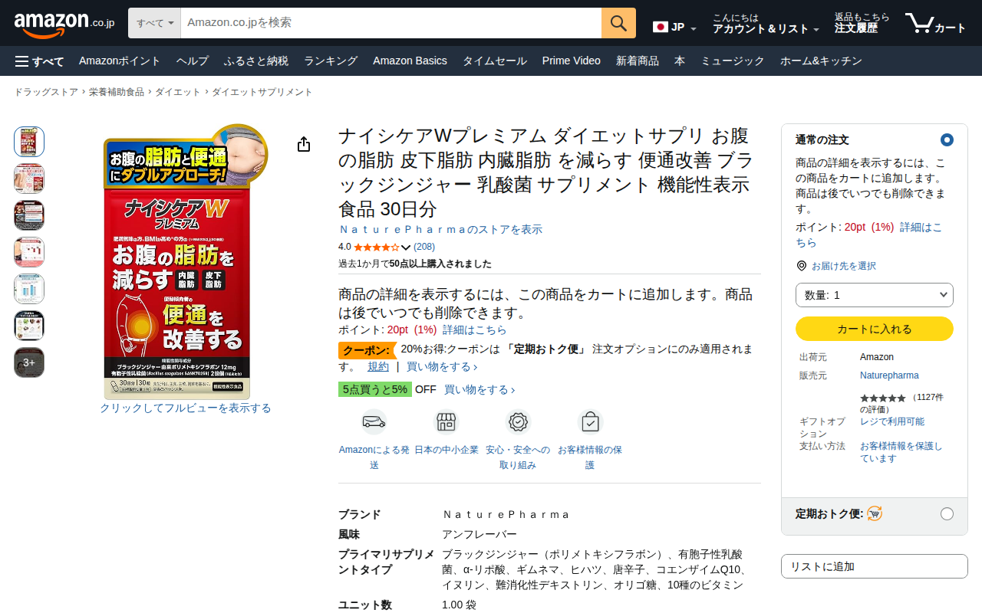Click the Japan flag language icon

point(661,27)
